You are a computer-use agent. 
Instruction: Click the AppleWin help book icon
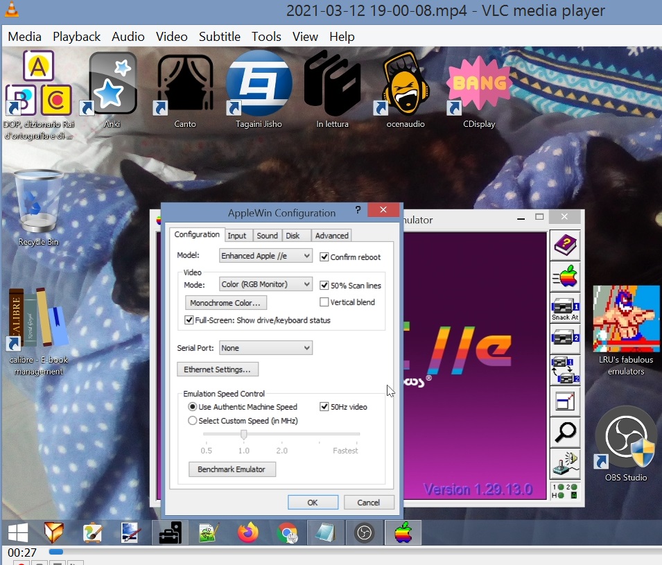pos(565,245)
